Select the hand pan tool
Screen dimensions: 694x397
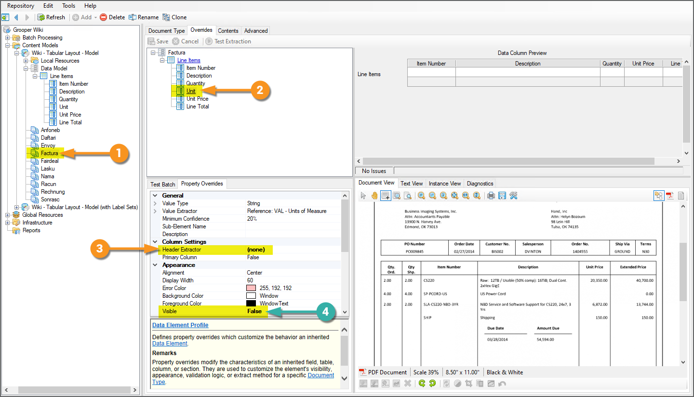pos(374,196)
